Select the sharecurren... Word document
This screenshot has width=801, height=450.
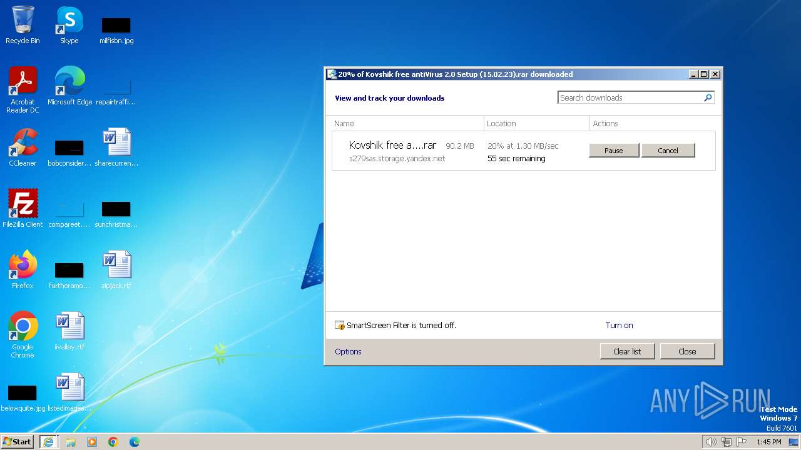(116, 147)
